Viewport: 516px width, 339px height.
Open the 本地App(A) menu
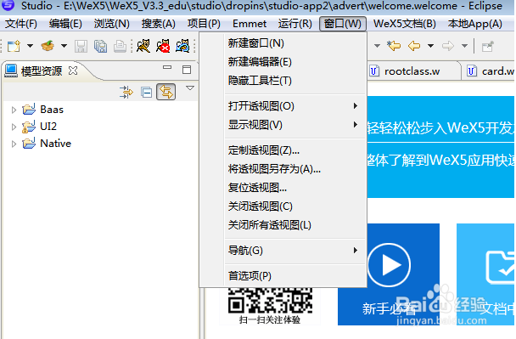[475, 24]
